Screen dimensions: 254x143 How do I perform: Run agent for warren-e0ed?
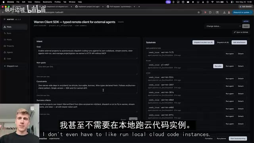point(229,101)
